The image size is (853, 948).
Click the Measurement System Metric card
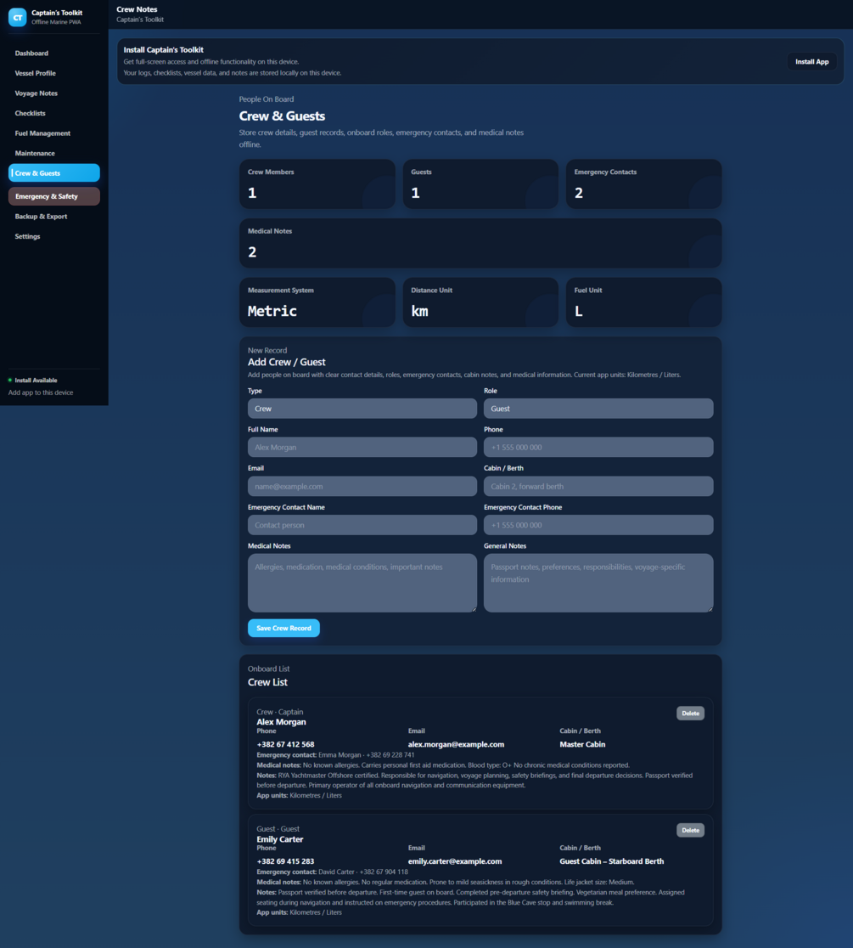(317, 302)
